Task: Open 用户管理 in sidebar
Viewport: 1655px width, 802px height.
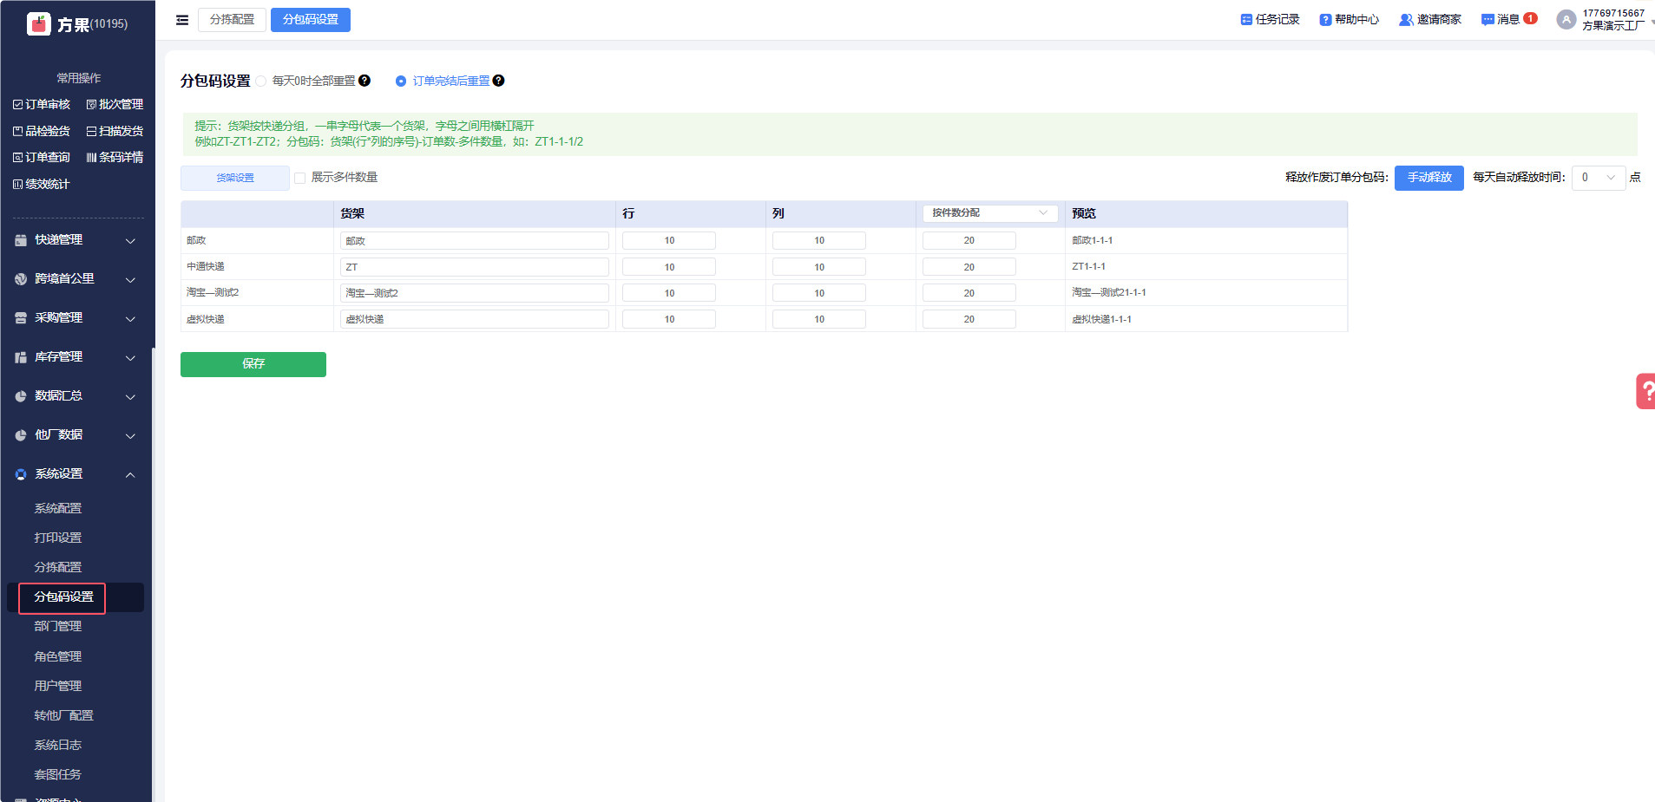Action: coord(58,686)
